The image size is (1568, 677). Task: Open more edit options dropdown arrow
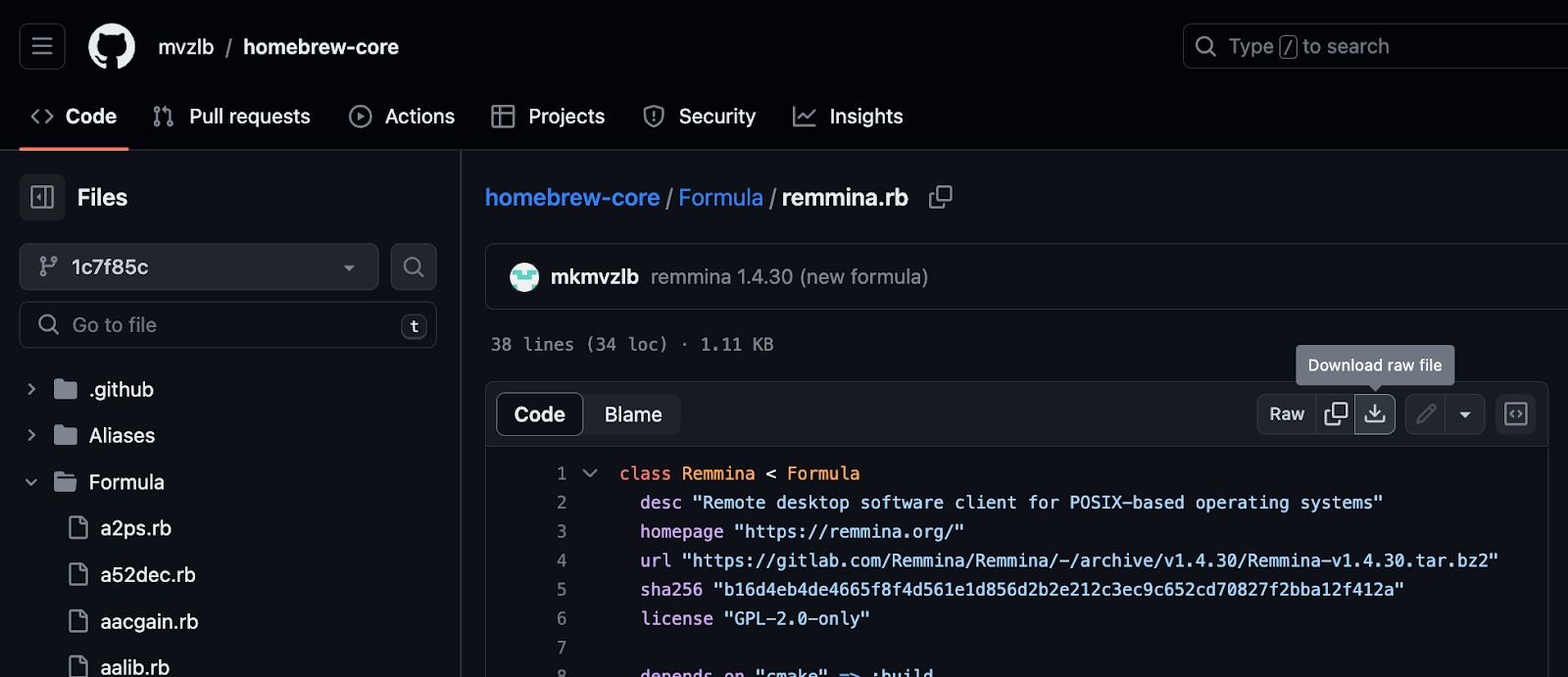(1465, 414)
